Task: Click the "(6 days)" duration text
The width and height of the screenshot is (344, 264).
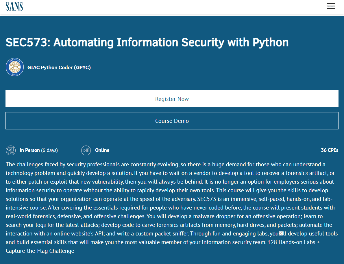Action: pos(49,150)
